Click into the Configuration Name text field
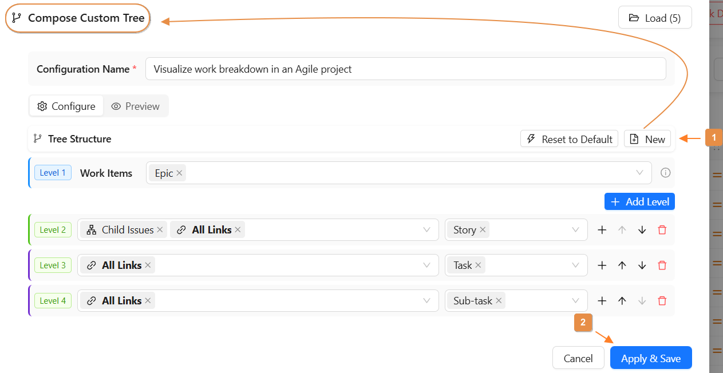 pyautogui.click(x=405, y=69)
